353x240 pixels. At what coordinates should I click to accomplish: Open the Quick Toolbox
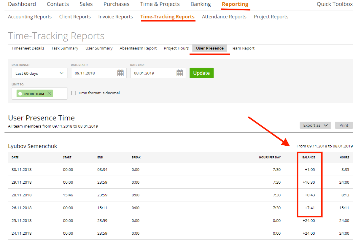coord(334,4)
